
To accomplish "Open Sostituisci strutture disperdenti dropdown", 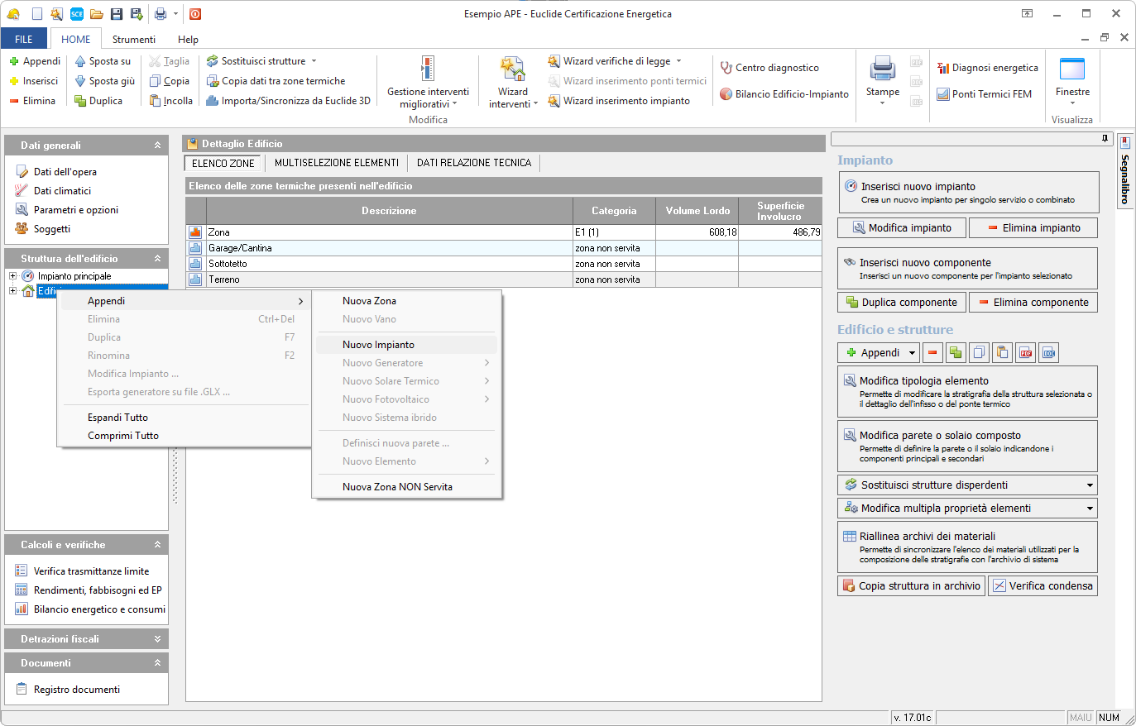I will [1090, 485].
